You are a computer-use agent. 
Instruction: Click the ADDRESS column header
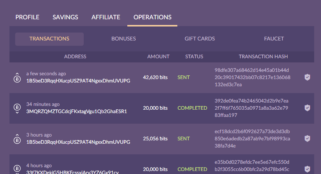(75, 57)
